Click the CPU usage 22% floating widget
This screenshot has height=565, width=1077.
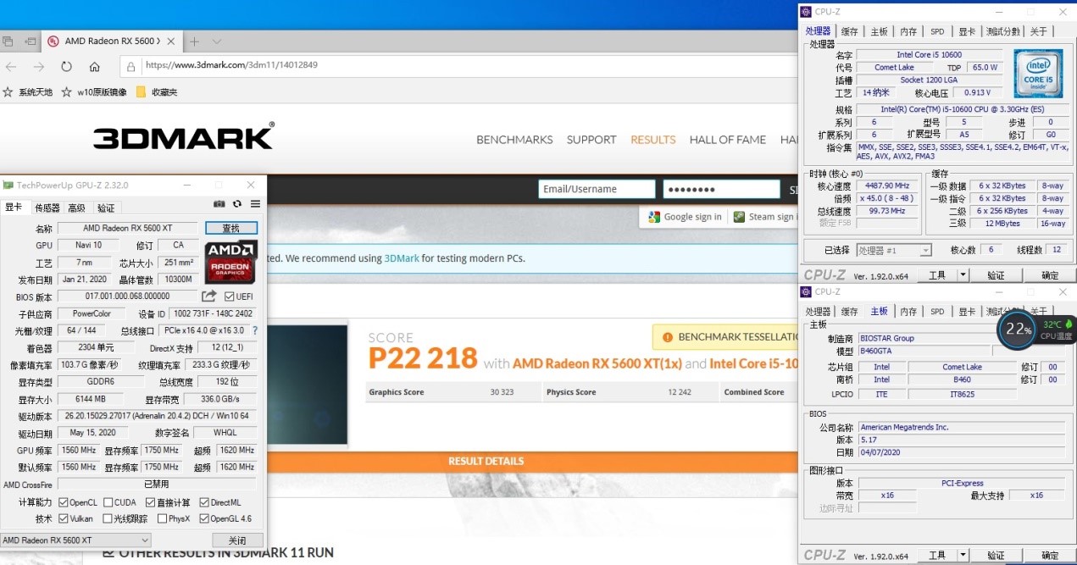(x=1017, y=330)
